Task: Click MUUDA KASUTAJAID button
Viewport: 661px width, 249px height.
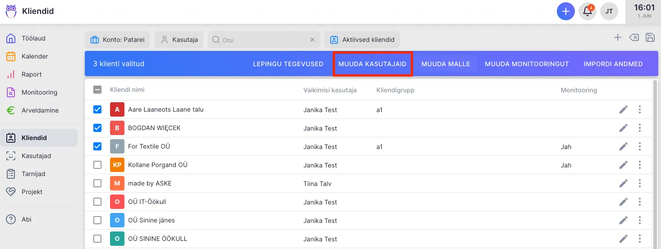Action: pos(372,64)
